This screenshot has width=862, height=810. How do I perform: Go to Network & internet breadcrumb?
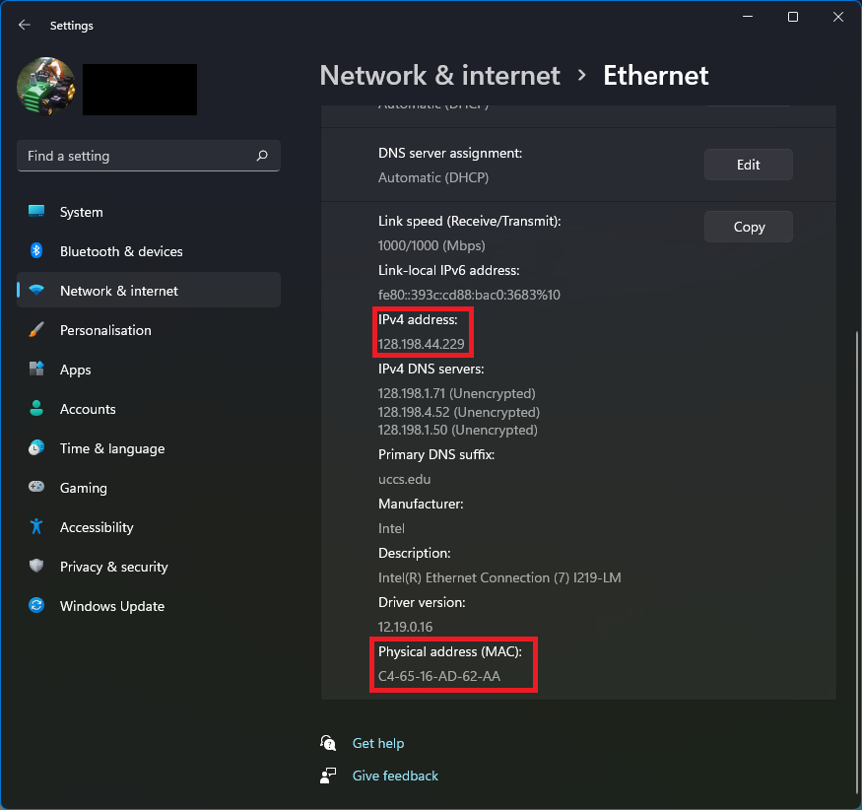[439, 75]
